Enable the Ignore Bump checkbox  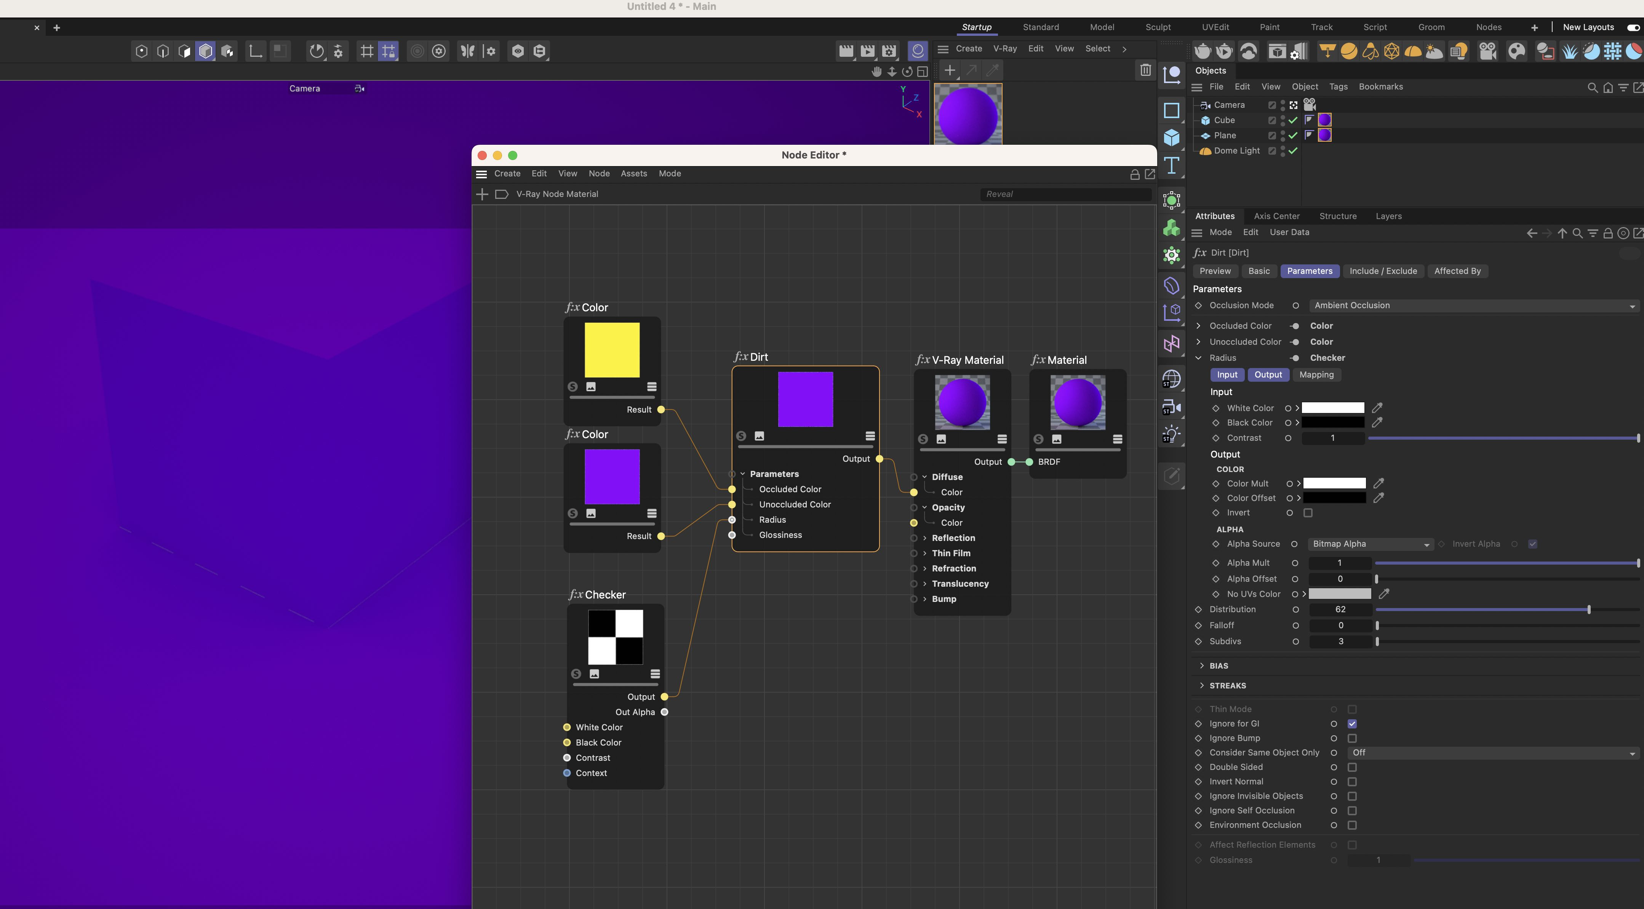1352,739
